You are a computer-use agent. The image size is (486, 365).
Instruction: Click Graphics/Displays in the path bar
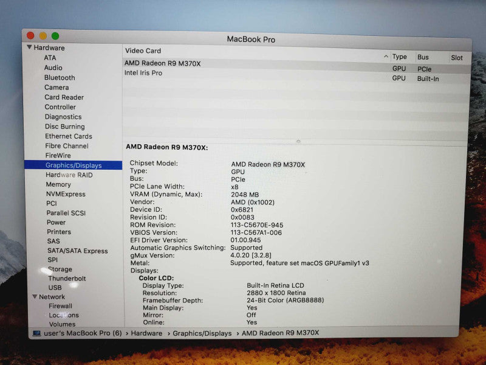202,333
